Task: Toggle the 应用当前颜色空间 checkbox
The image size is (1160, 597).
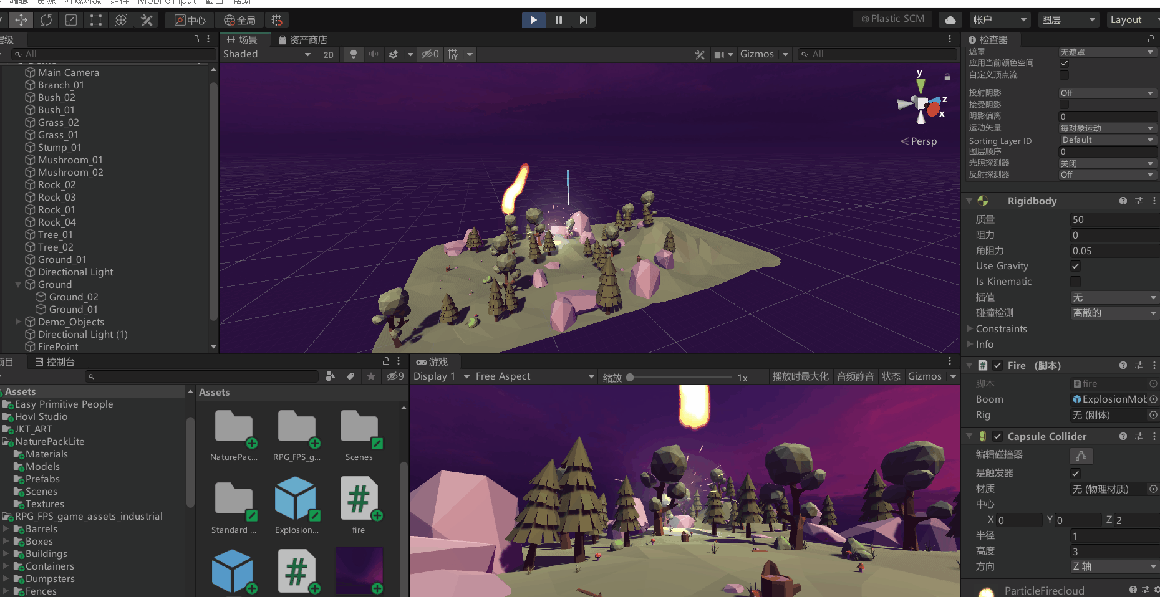Action: 1065,63
